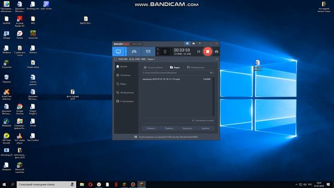Select MediaGet desktop shortcut
This screenshot has width=334, height=188.
6,123
